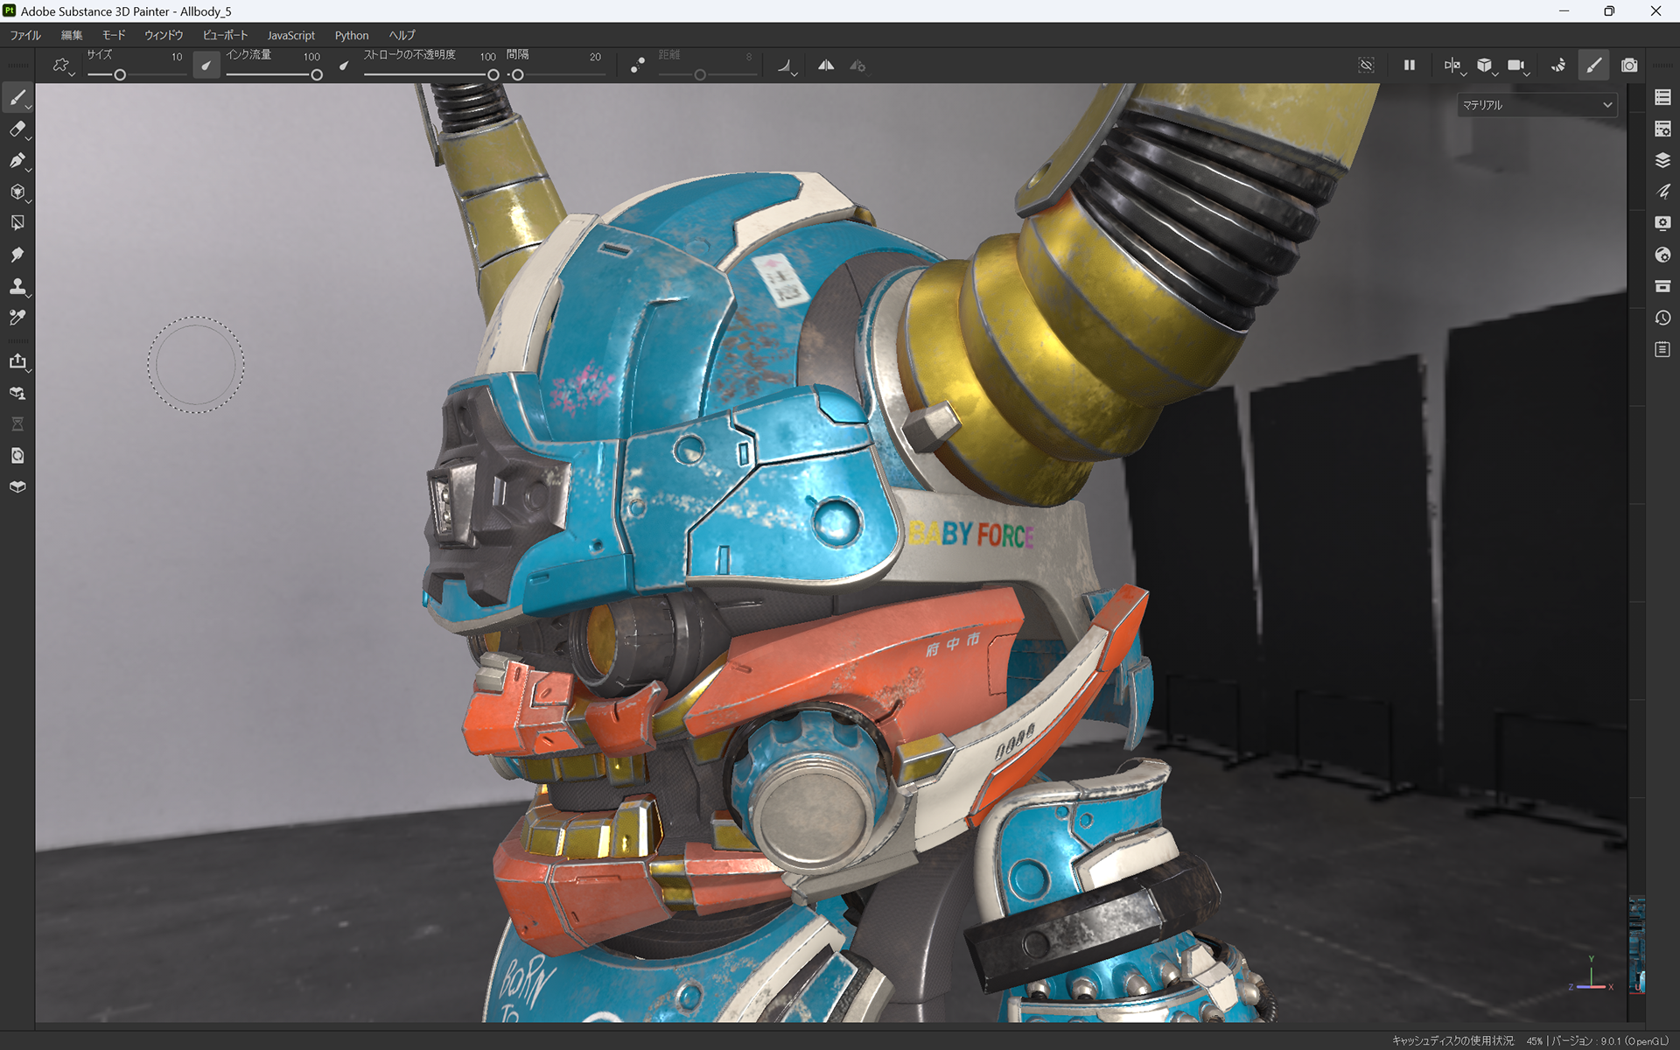Click the インク流量 slider handle

317,75
